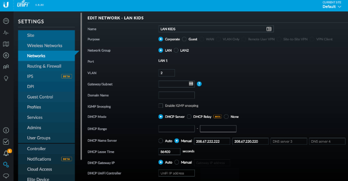Select the LAN network group radio

(161, 50)
